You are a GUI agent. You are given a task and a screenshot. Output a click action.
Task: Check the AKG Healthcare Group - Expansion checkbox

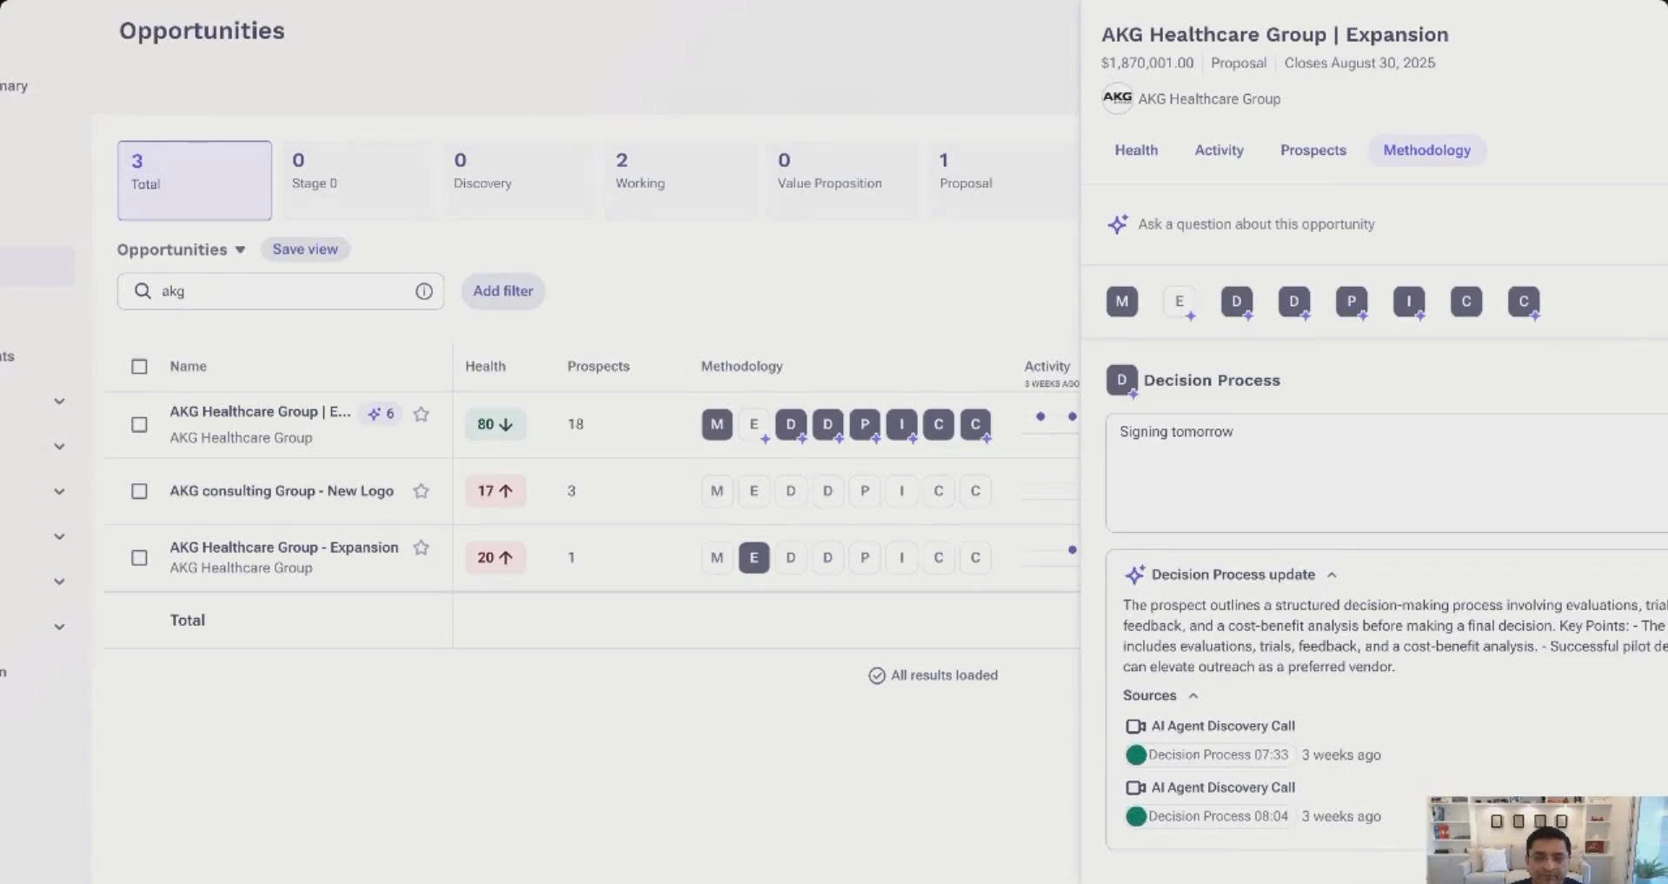(x=139, y=557)
